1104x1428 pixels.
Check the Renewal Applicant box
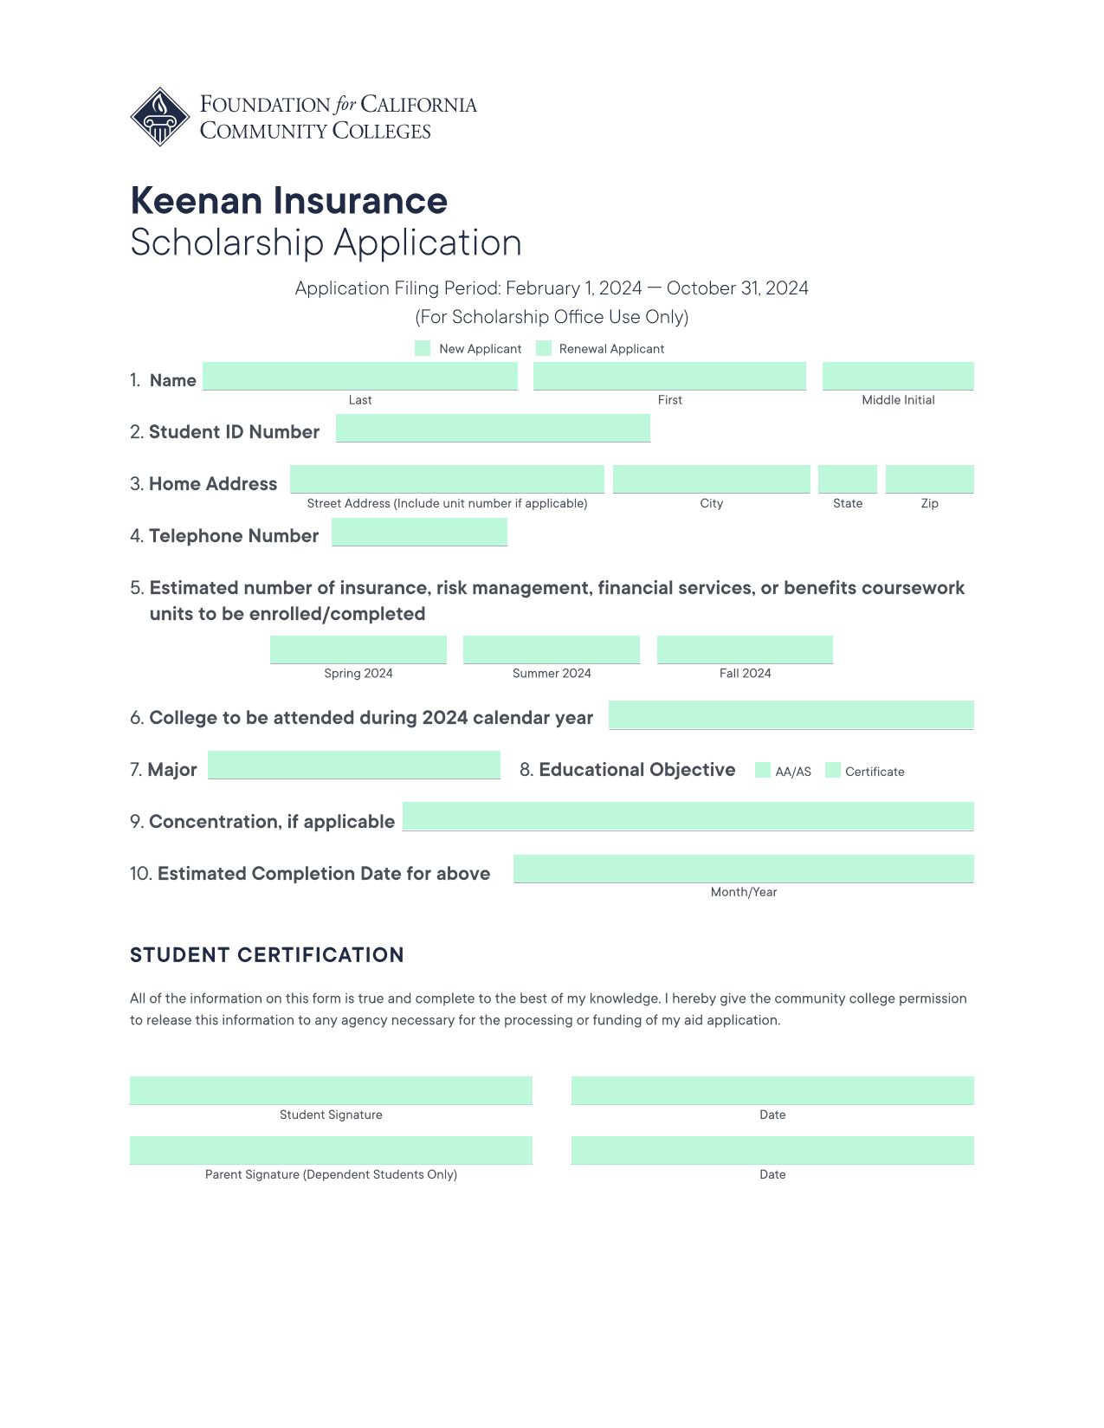pyautogui.click(x=544, y=348)
